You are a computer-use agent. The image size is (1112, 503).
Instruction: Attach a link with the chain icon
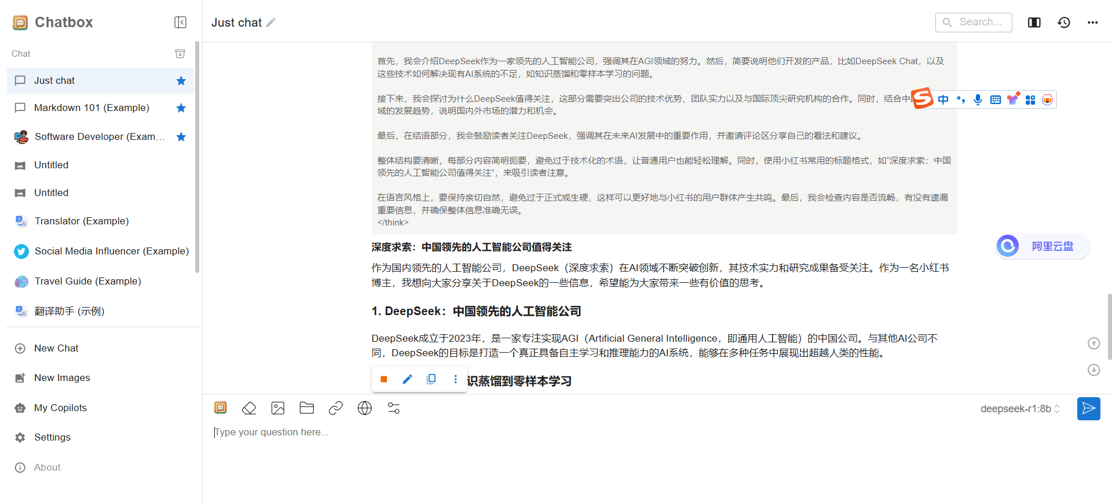click(336, 408)
